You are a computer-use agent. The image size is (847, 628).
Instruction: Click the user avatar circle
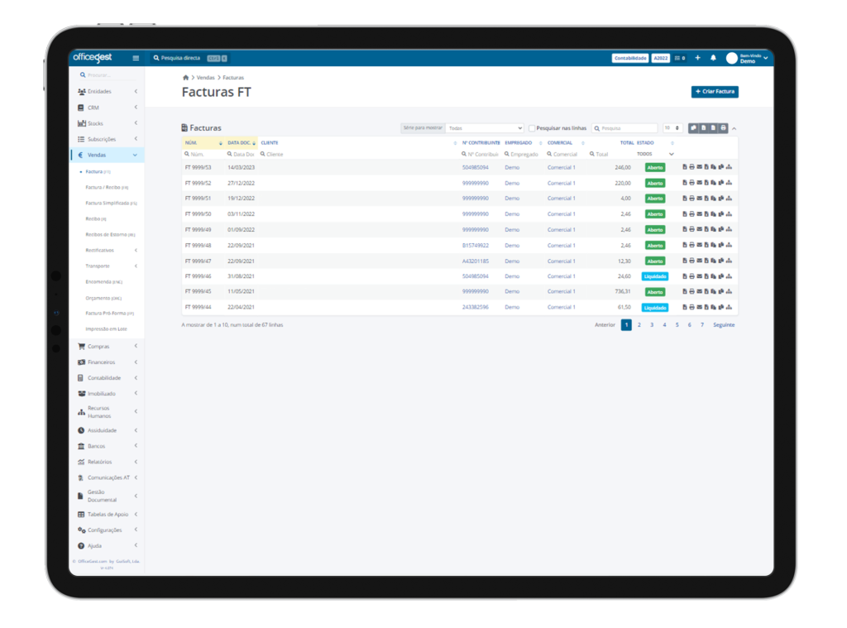pyautogui.click(x=731, y=58)
